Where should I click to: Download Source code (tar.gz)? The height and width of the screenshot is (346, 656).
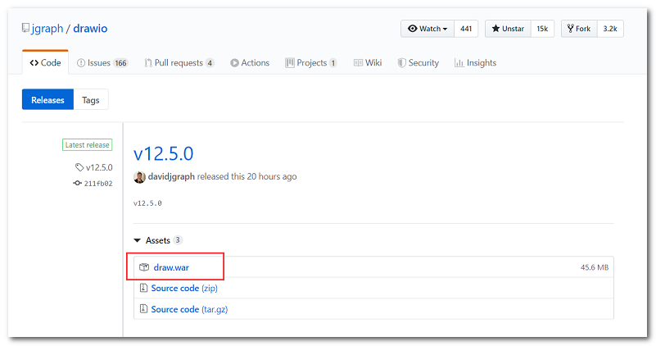click(x=189, y=309)
